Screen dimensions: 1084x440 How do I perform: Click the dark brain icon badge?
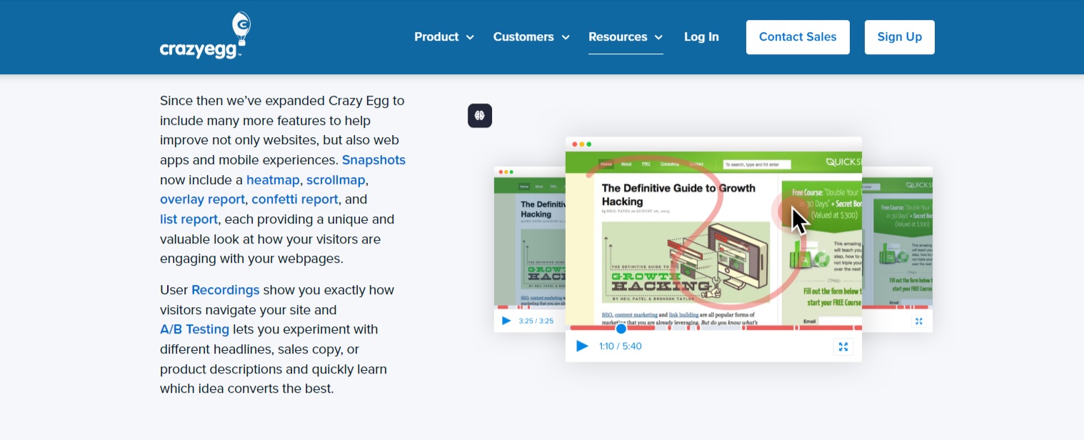[480, 116]
